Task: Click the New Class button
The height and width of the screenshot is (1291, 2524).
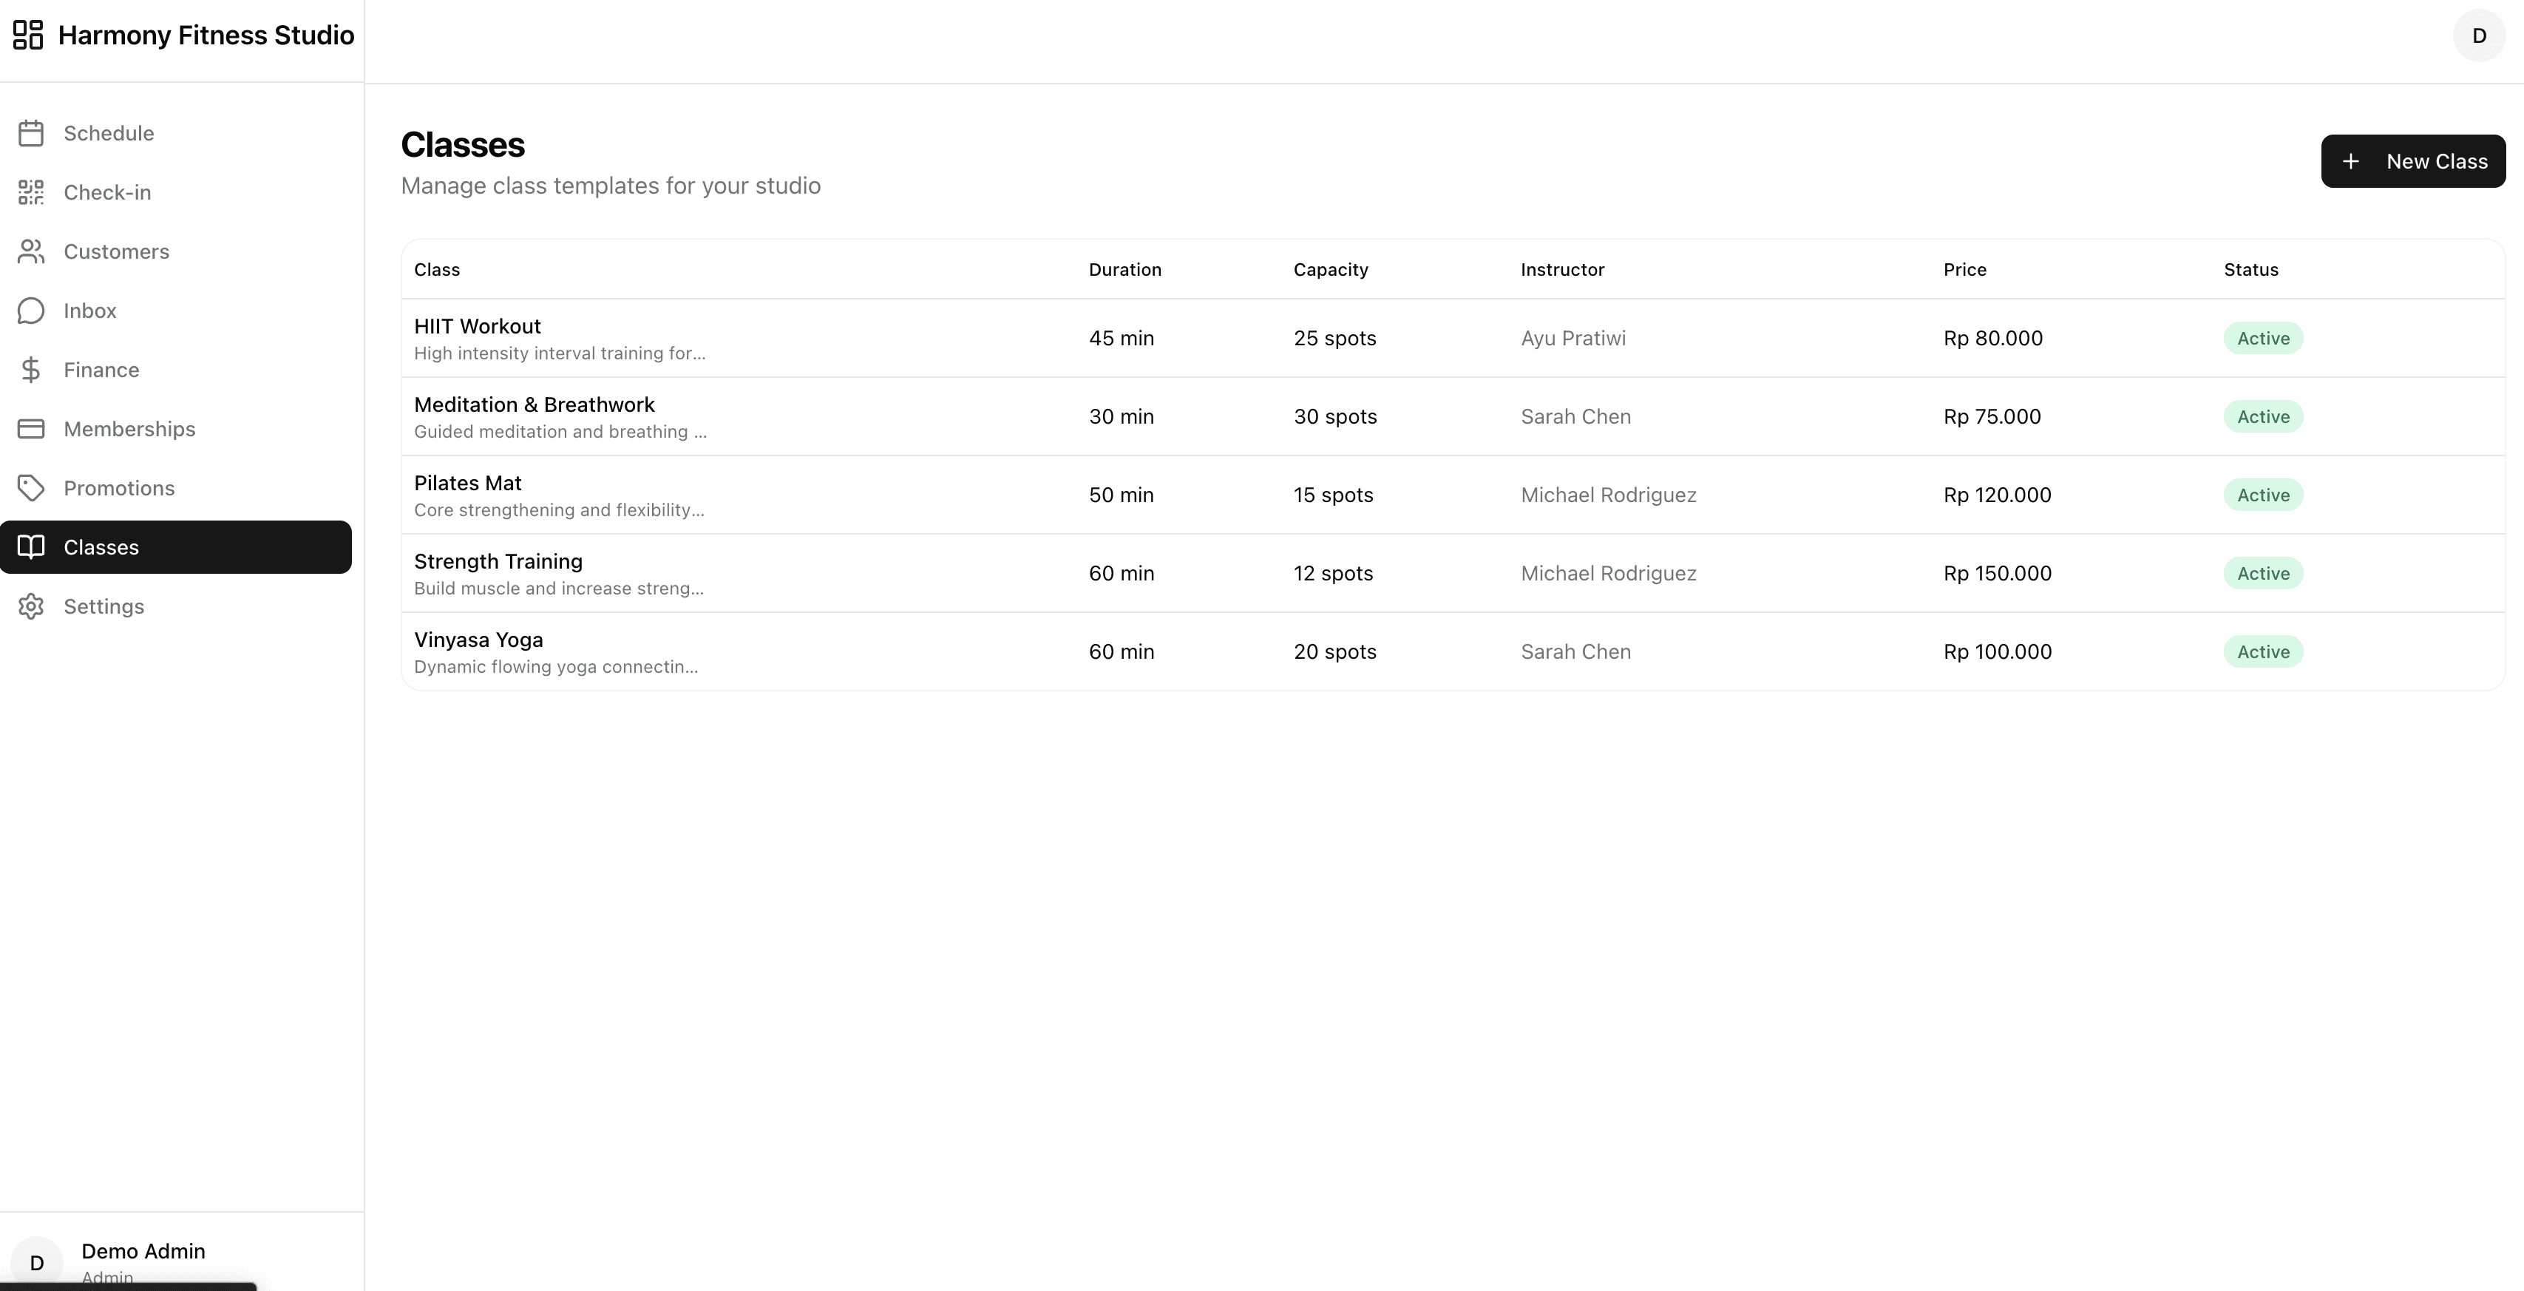Action: [2412, 162]
